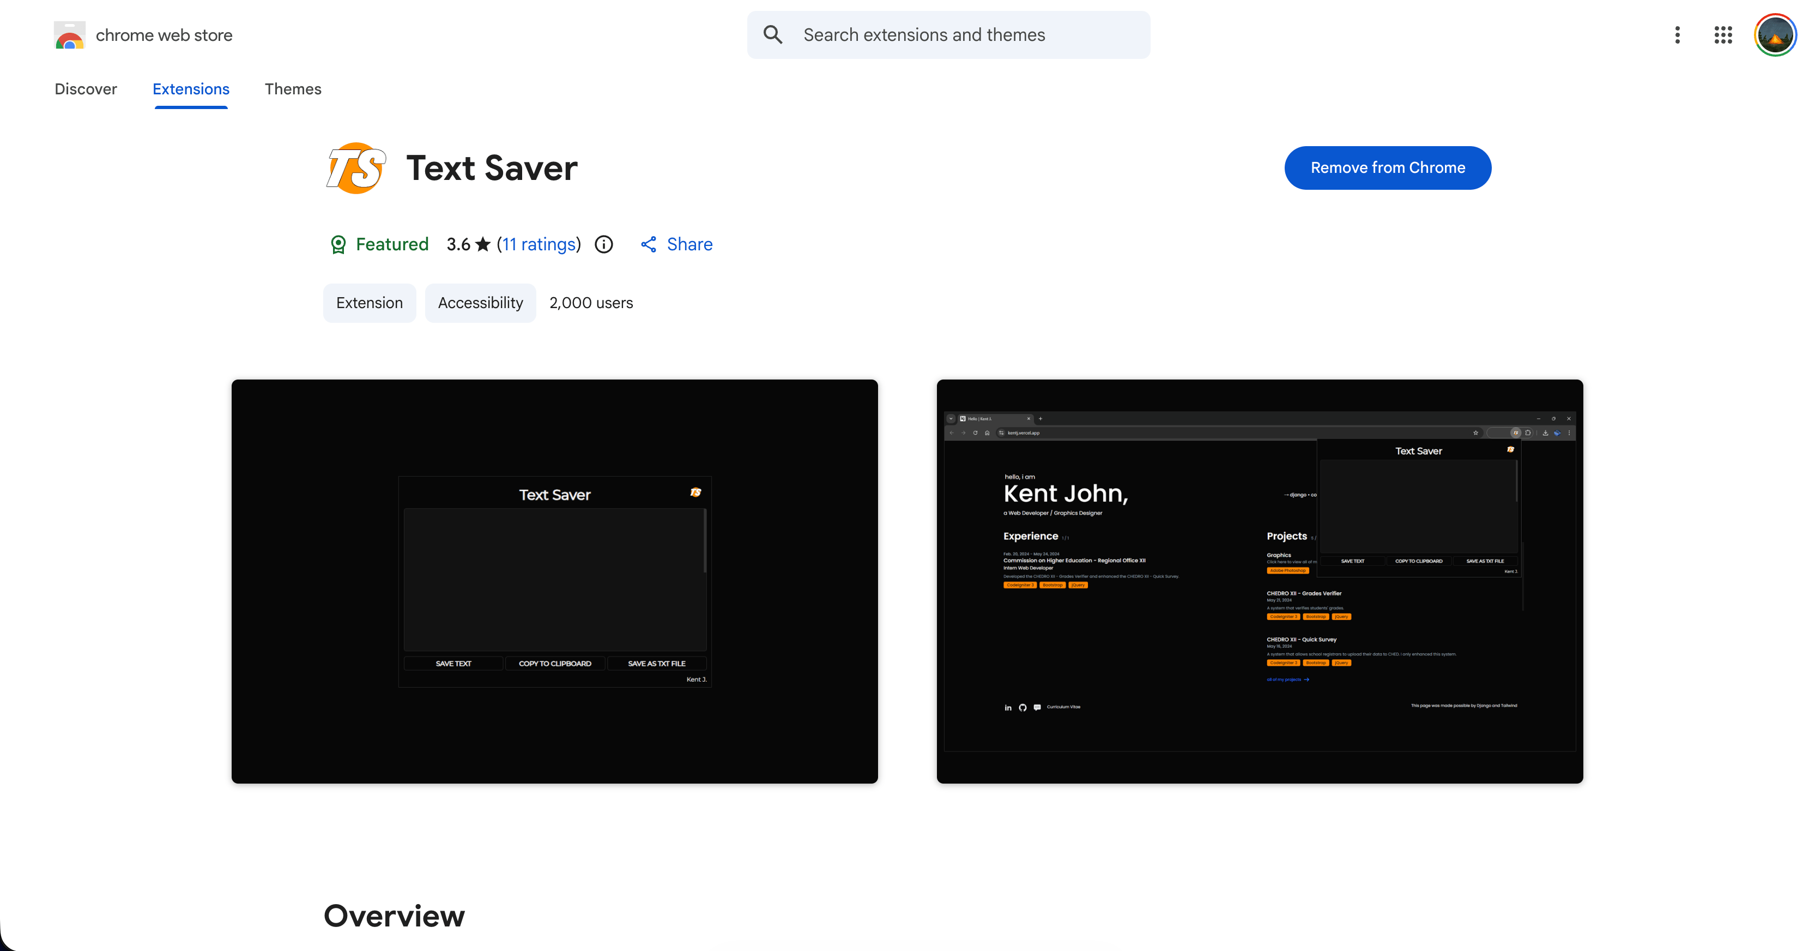This screenshot has width=1815, height=951.
Task: Click the 3.6 rating value
Action: click(x=459, y=244)
